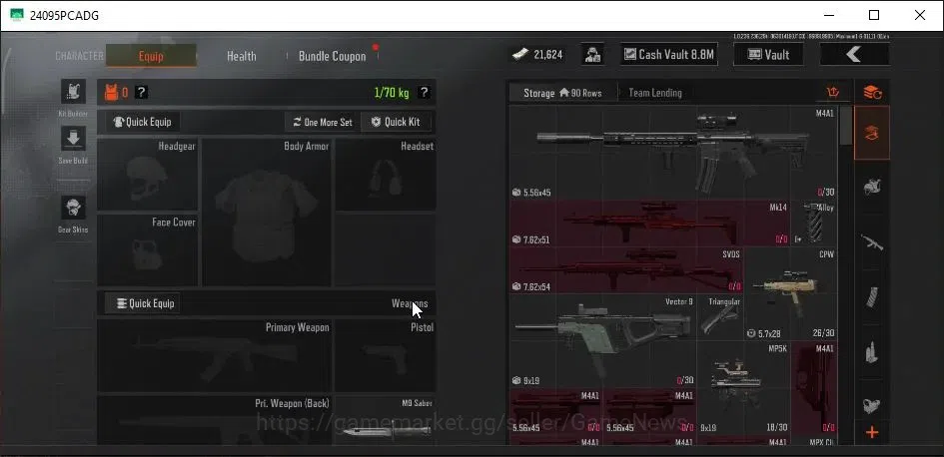Click the help question mark next to 1/70 kg
Screen dimensions: 944x457
[424, 93]
